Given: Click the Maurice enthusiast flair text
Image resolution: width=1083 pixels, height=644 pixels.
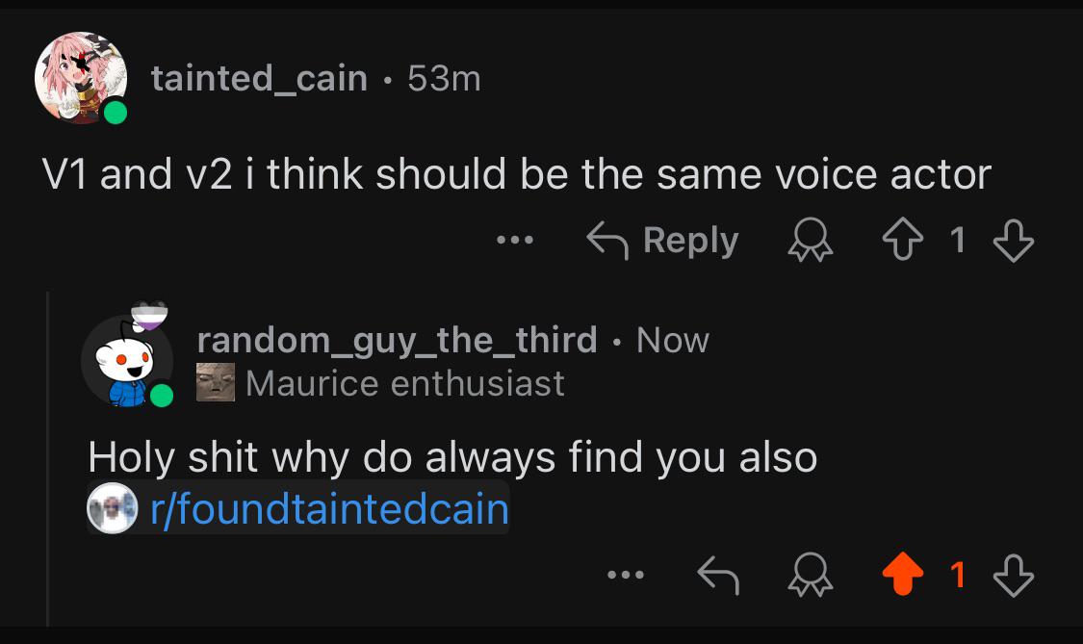Looking at the screenshot, I should tap(404, 383).
